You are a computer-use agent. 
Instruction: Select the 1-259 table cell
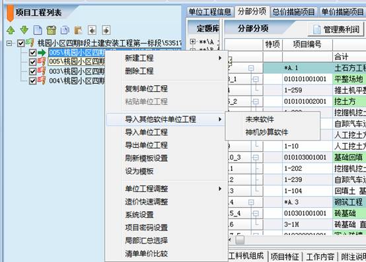pyautogui.click(x=307, y=90)
